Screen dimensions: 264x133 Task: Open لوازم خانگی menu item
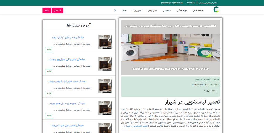pos(182,11)
